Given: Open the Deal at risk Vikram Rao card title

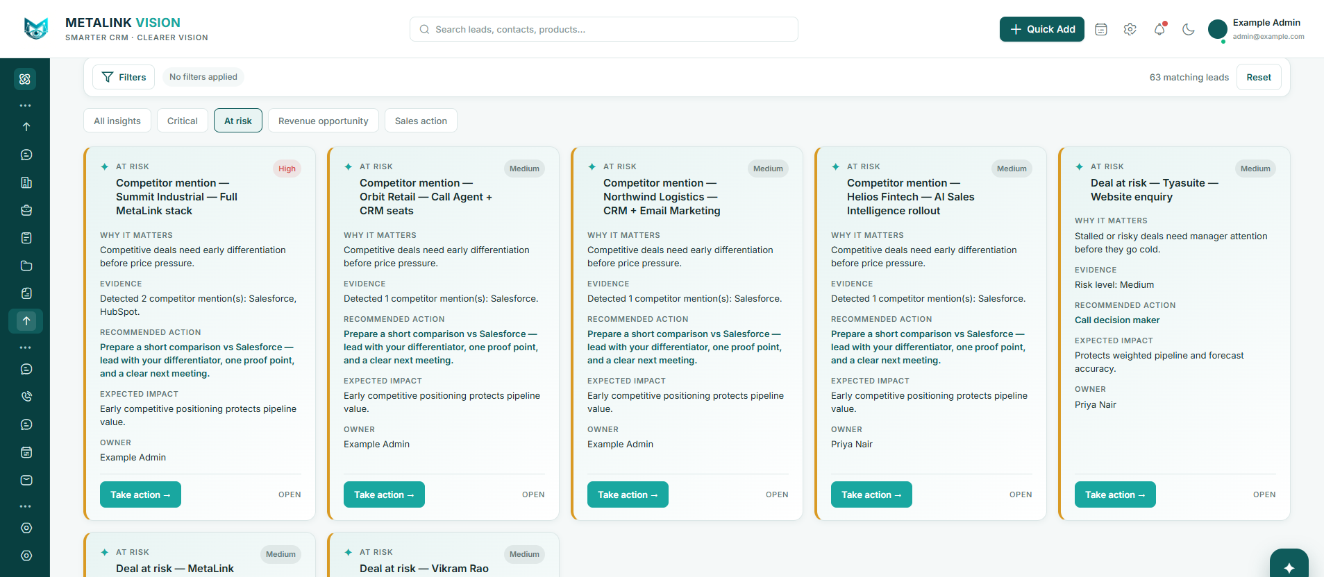Looking at the screenshot, I should [424, 569].
